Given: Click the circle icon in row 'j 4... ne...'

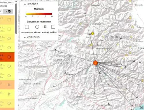Looking at the screenshot, I should pyautogui.click(x=9, y=103).
